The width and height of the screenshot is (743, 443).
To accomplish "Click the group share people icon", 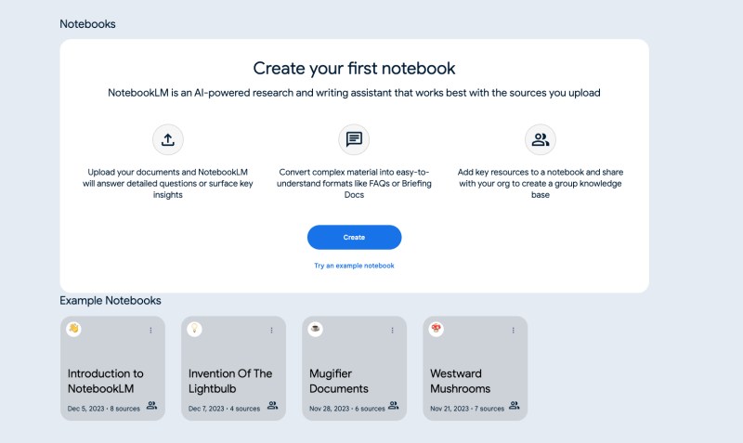I will tap(541, 139).
